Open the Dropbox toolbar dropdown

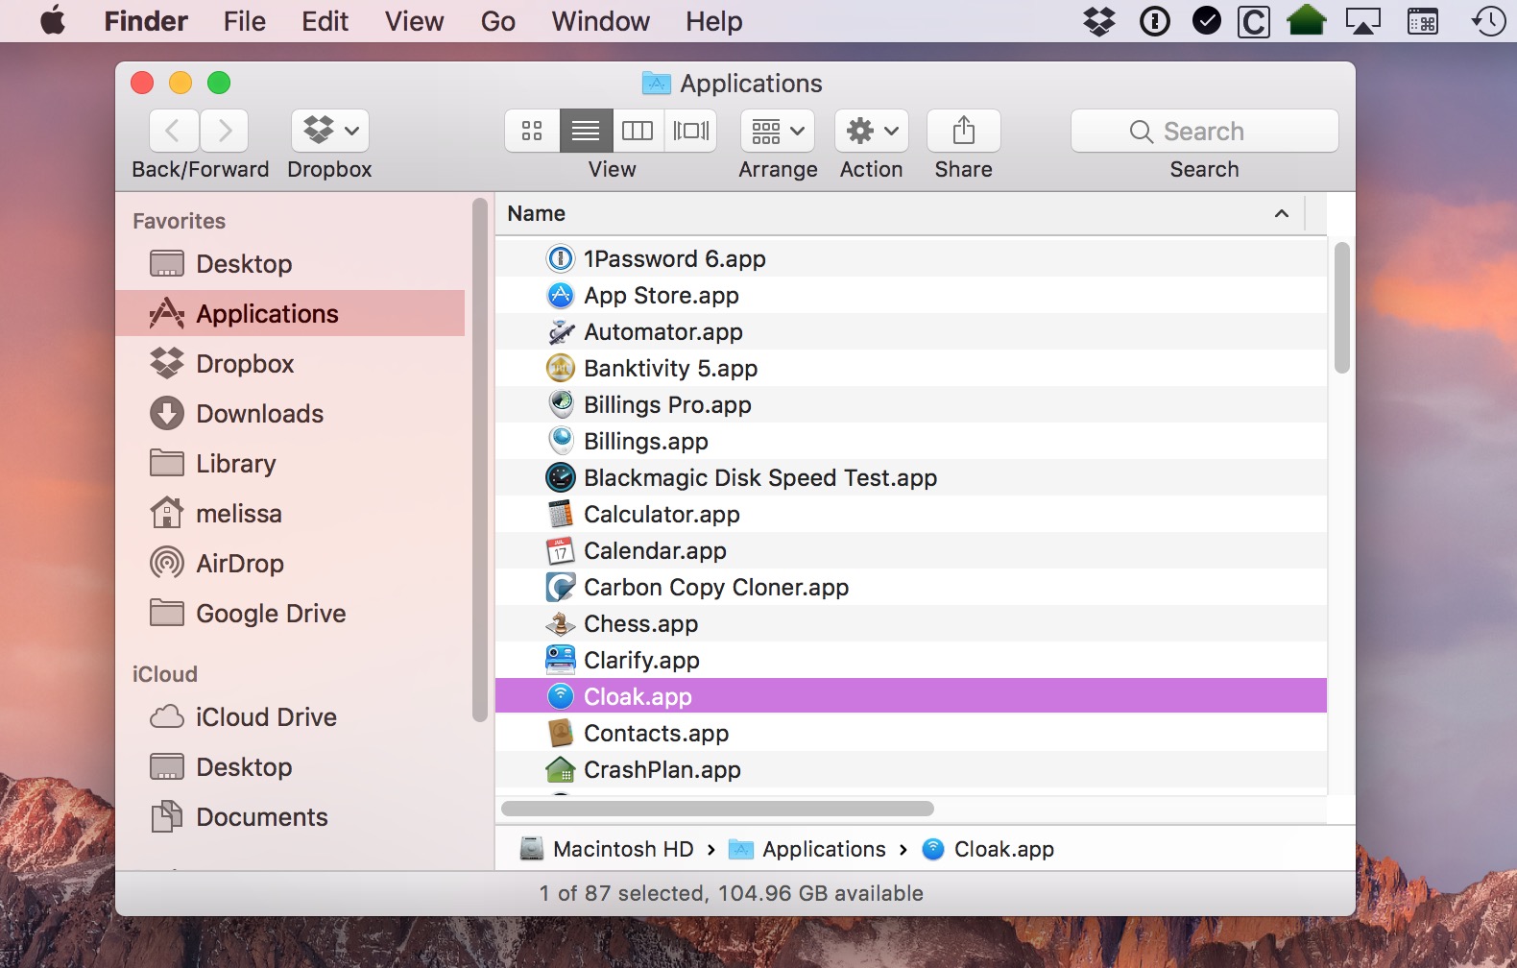tap(330, 131)
